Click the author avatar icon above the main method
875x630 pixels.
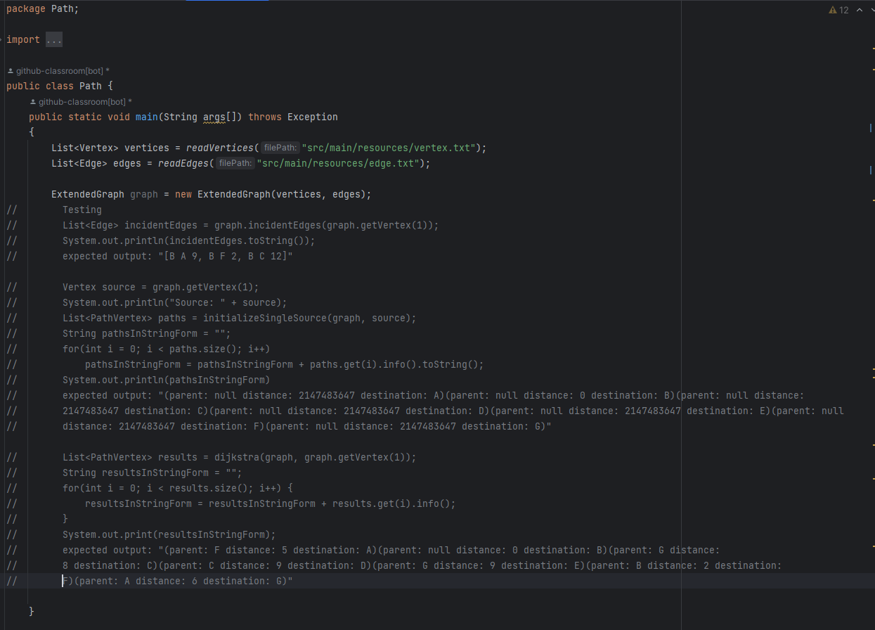32,101
